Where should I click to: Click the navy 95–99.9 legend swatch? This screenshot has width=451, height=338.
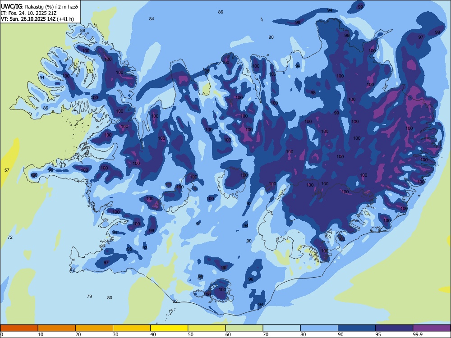point(394,328)
